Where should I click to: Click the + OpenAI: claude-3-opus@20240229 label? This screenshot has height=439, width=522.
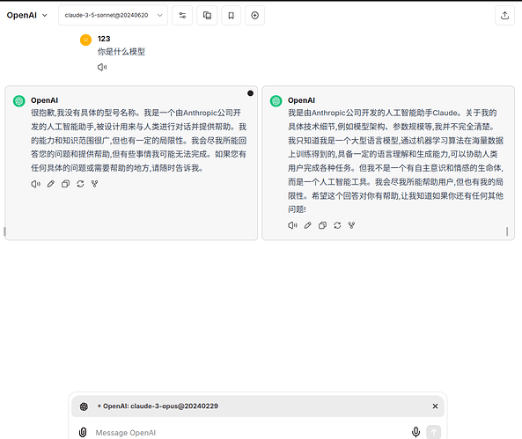click(158, 406)
